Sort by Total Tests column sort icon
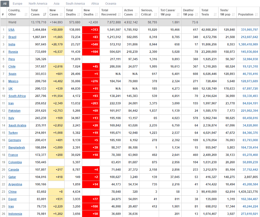Screen dimensions: 260x217 coord(215,15)
